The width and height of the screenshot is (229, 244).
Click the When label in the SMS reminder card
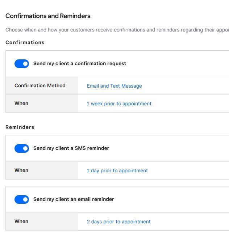pos(21,171)
